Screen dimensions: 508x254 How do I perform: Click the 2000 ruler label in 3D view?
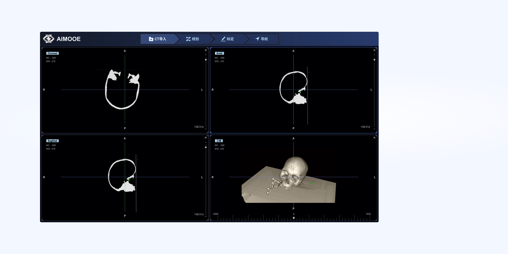point(368,214)
